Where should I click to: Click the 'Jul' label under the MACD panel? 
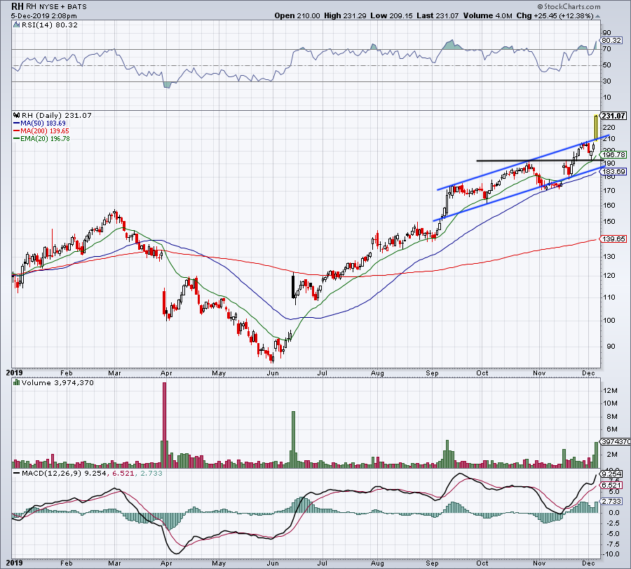click(x=322, y=563)
